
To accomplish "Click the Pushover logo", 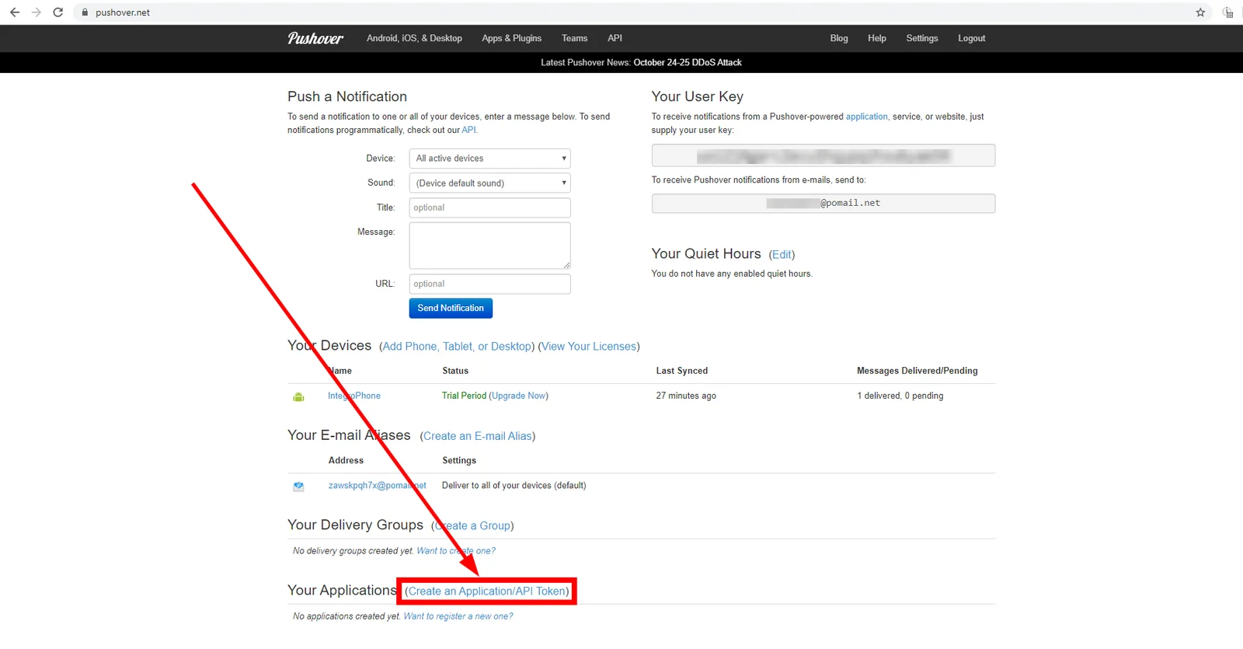I will tap(315, 38).
